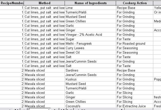Click the Sardines ingredient cell

coord(90,70)
